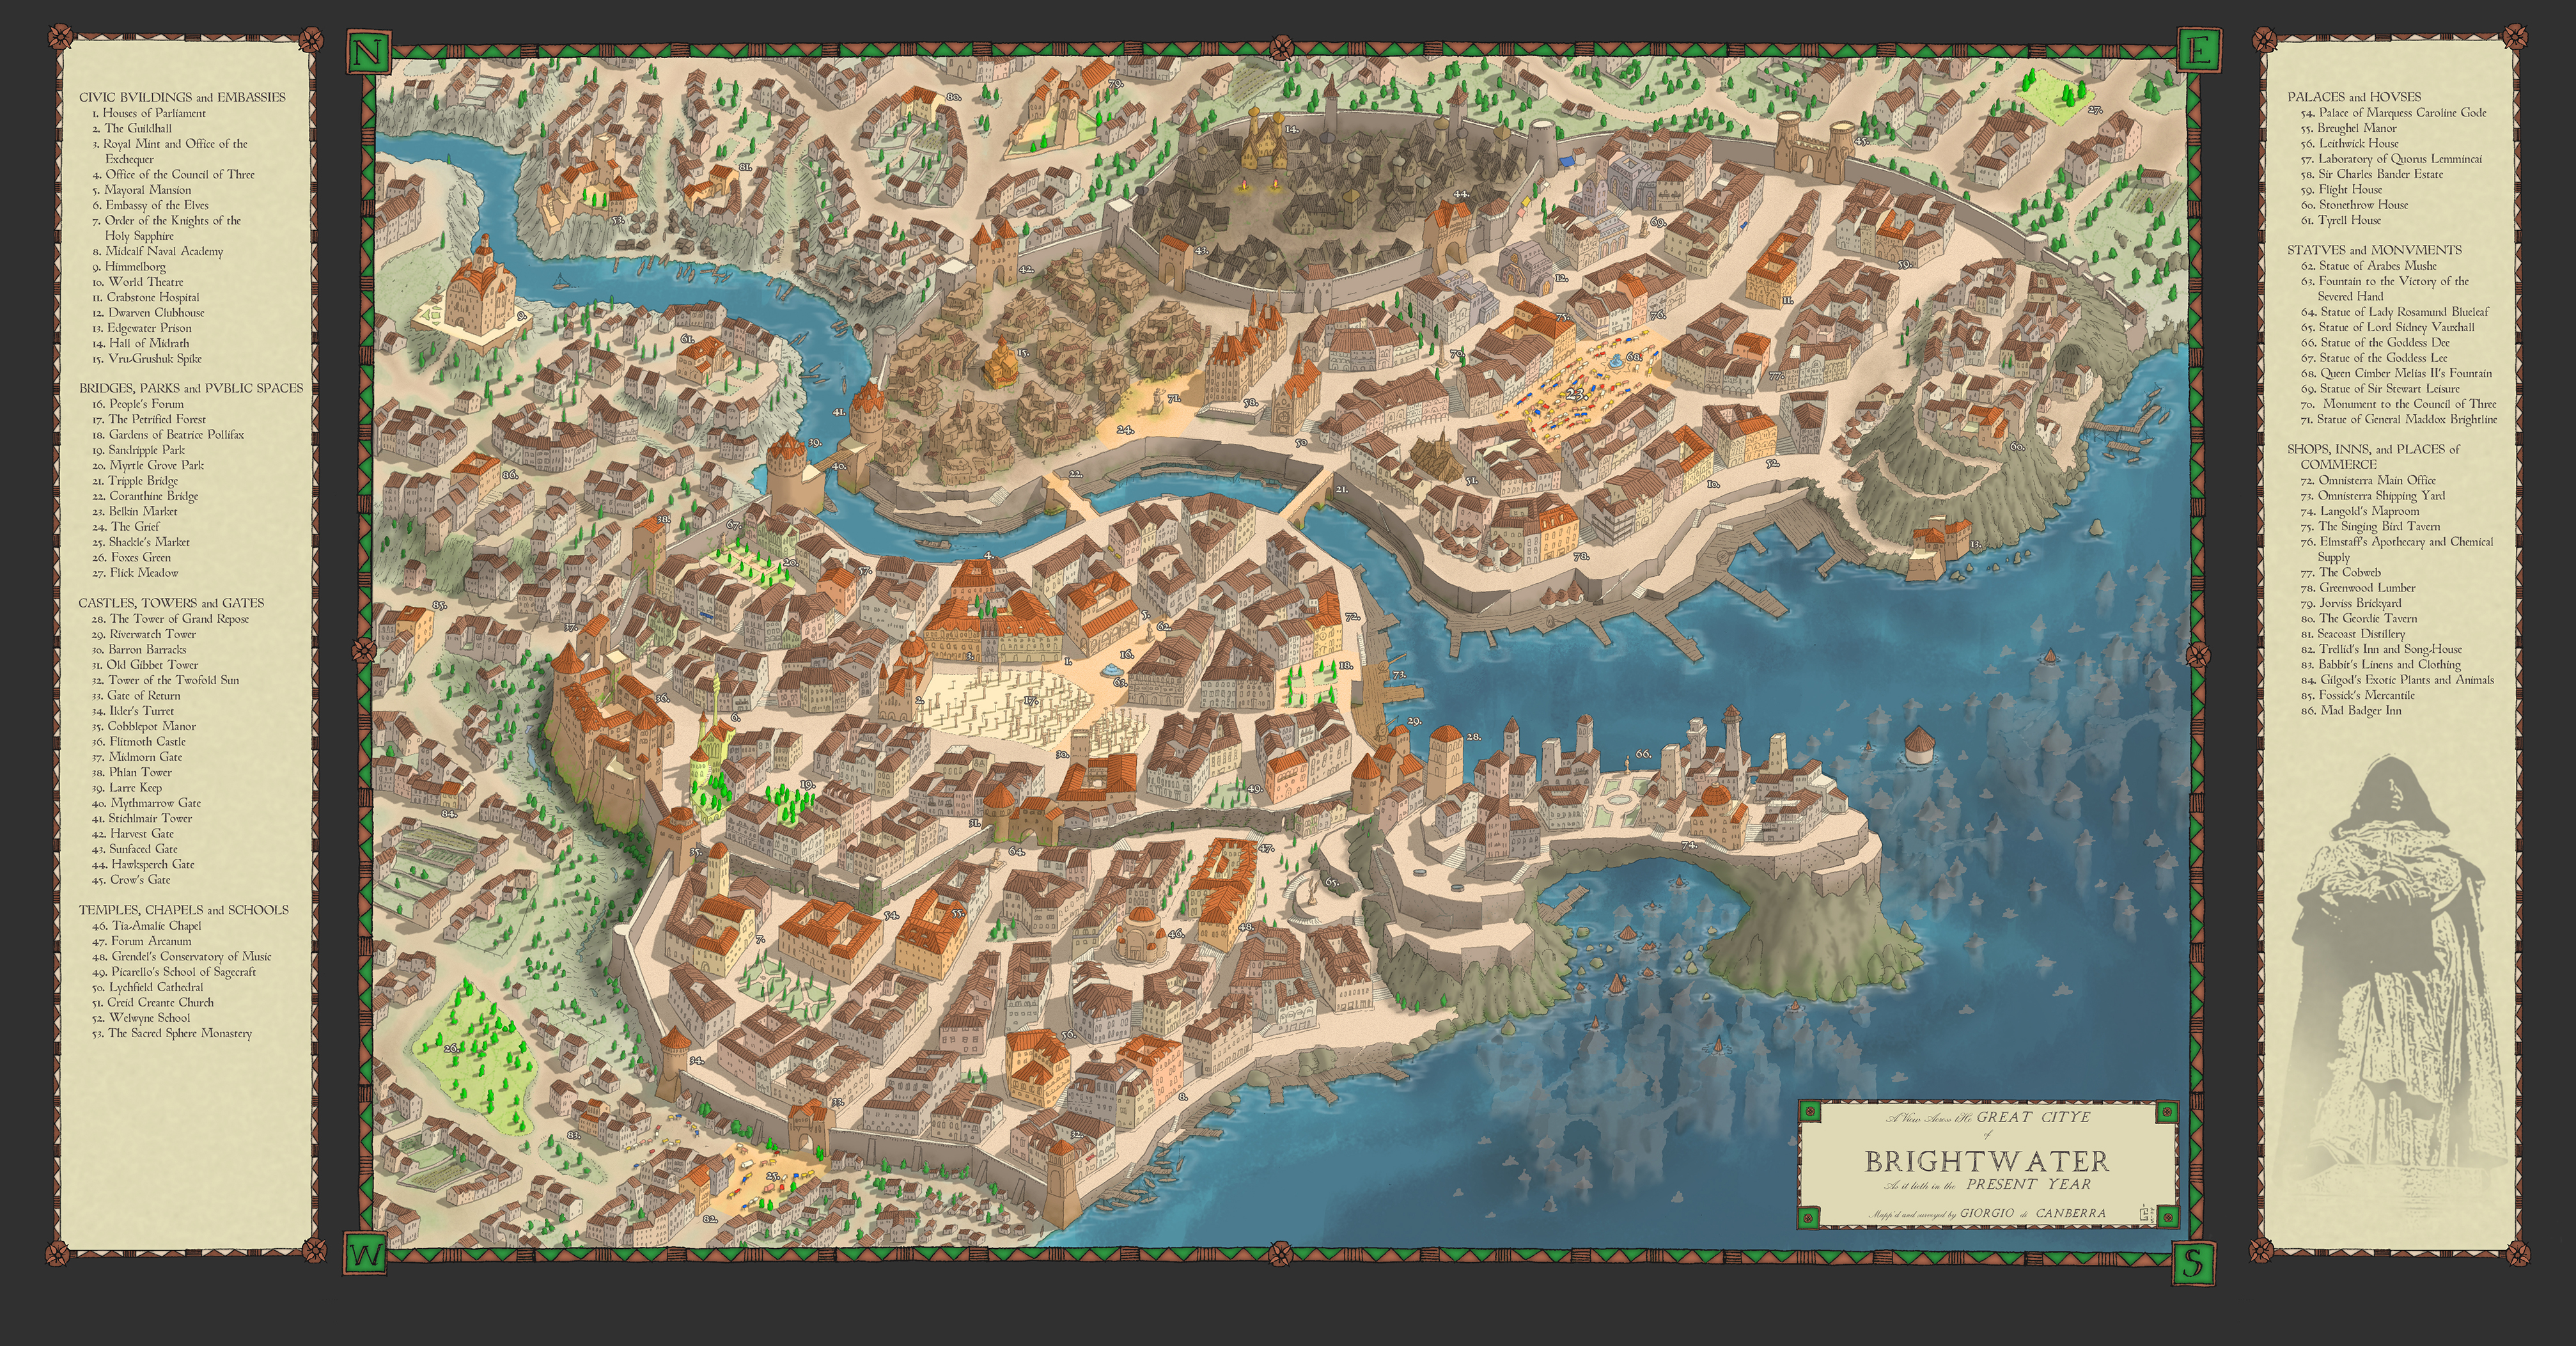Click the PALACES and HOVSES heading
This screenshot has width=2576, height=1346.
(2354, 97)
